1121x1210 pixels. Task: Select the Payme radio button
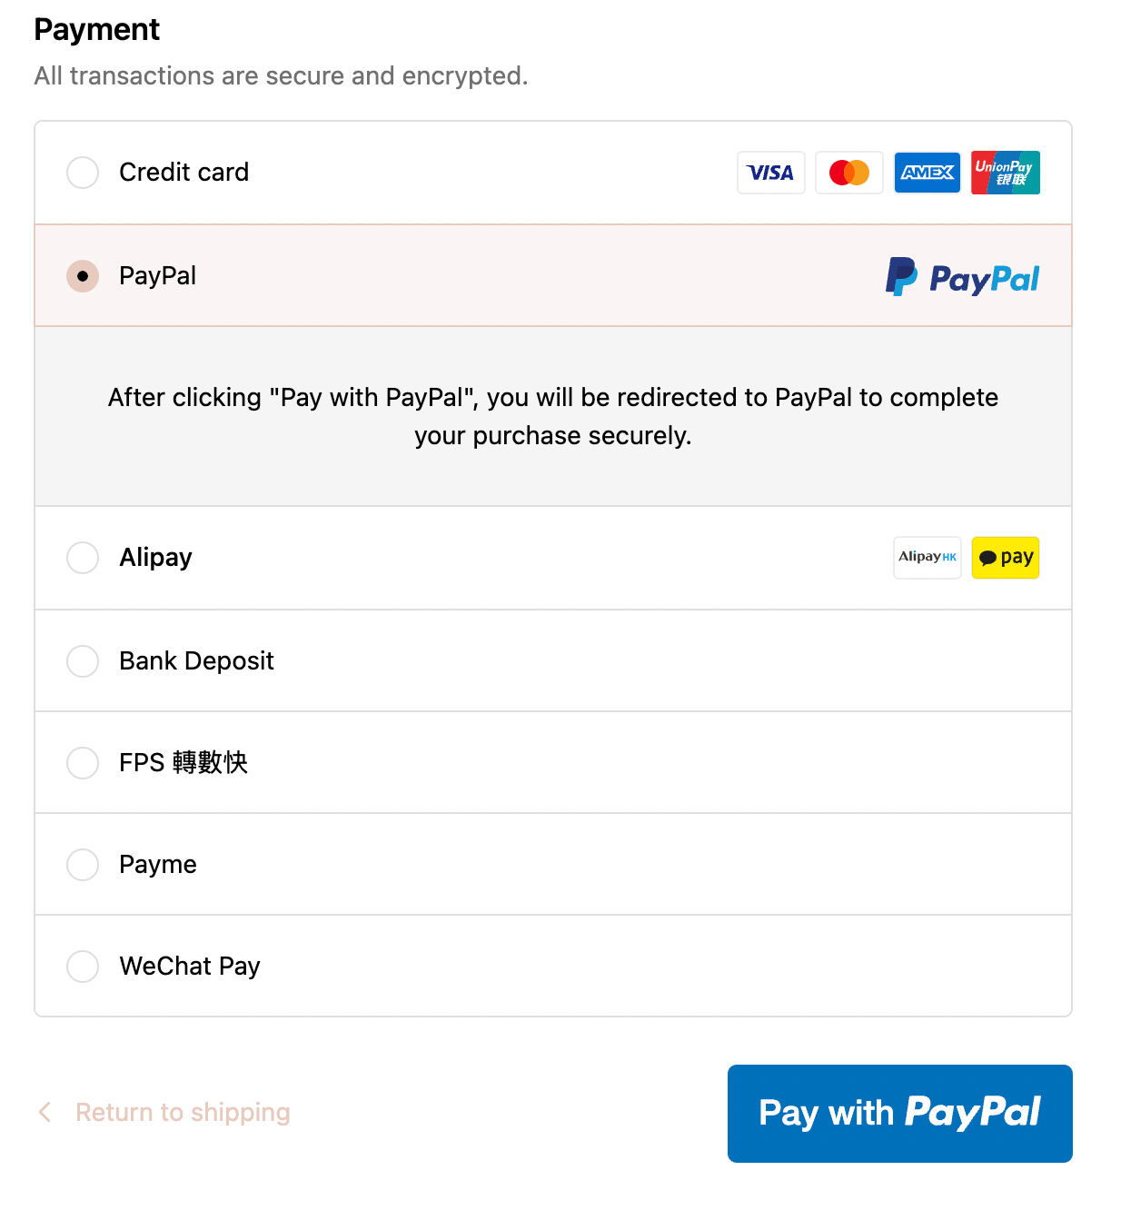(83, 865)
